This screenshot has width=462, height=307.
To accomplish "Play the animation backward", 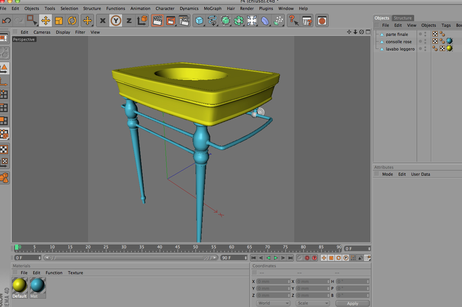I will 269,258.
